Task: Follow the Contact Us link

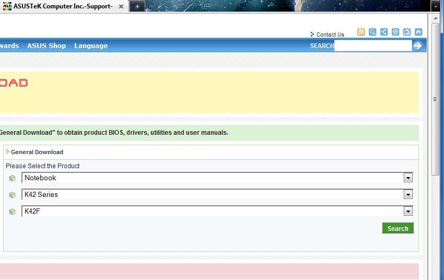Action: point(330,34)
